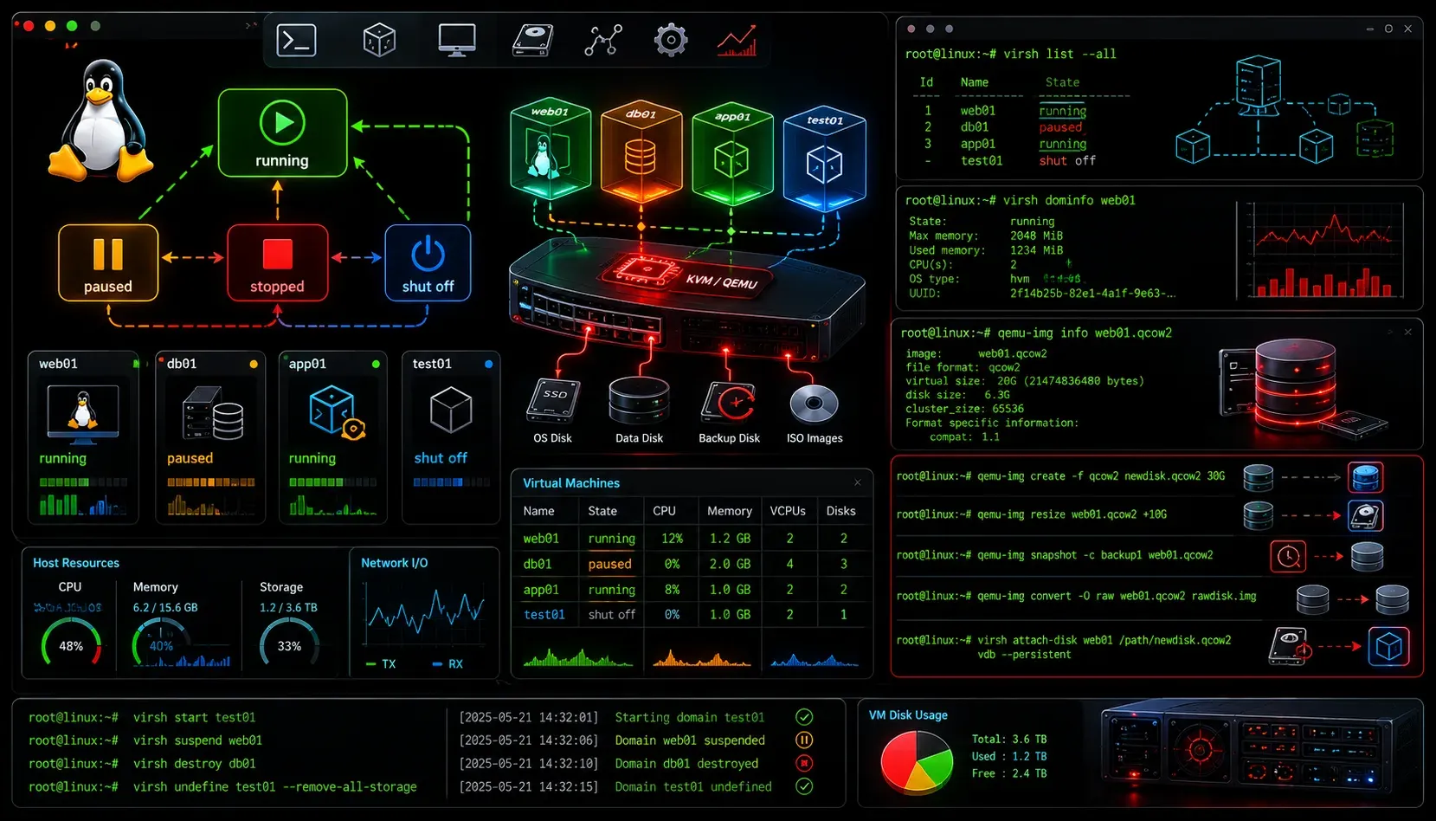Close the Virtual Machines table panel

858,482
